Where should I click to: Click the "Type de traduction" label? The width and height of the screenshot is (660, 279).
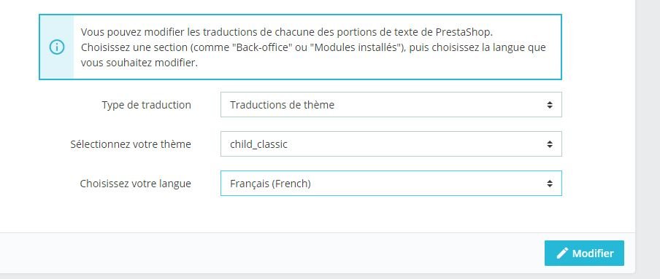(x=146, y=105)
